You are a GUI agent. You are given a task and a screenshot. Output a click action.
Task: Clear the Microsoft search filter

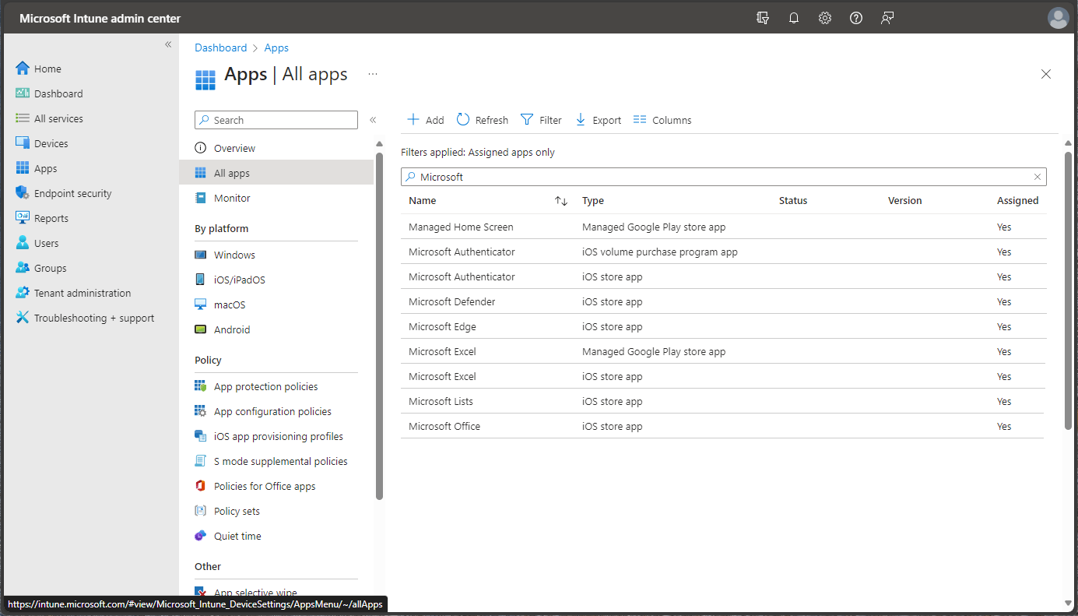1037,177
